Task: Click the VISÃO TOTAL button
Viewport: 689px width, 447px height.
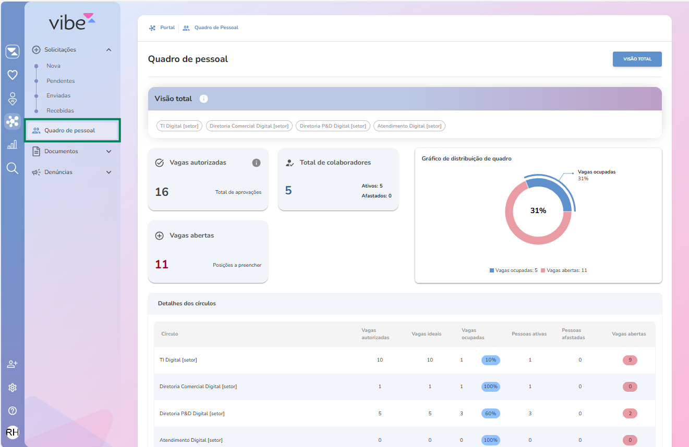Action: point(637,59)
